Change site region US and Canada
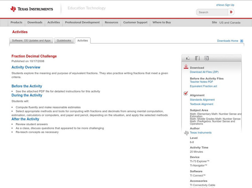 point(230,23)
